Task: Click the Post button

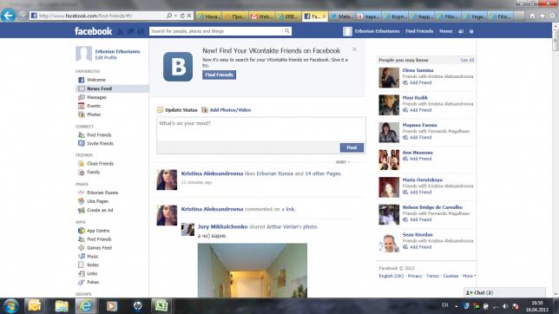Action: click(x=352, y=147)
